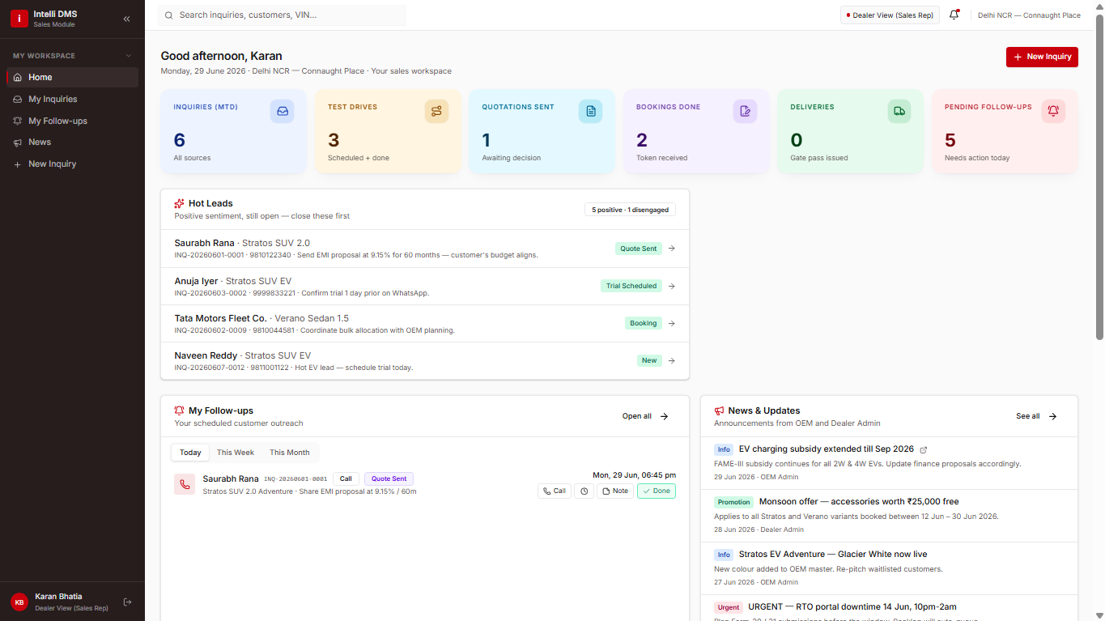Click the Test Drives card icon
1105x621 pixels.
[x=436, y=112]
